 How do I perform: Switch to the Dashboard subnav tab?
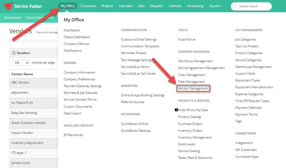tap(12, 18)
